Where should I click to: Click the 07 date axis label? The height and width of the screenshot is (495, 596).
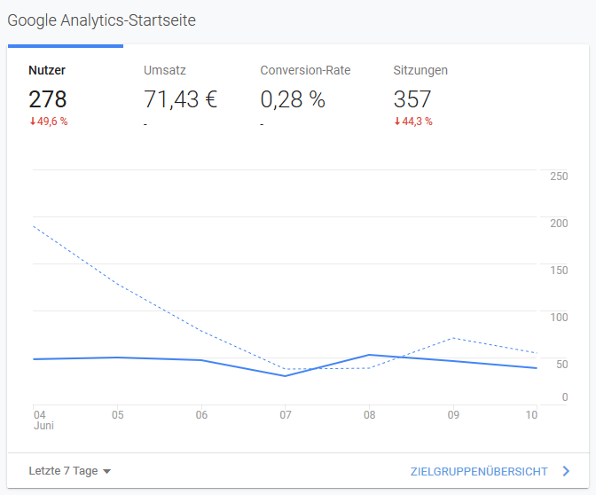[286, 415]
